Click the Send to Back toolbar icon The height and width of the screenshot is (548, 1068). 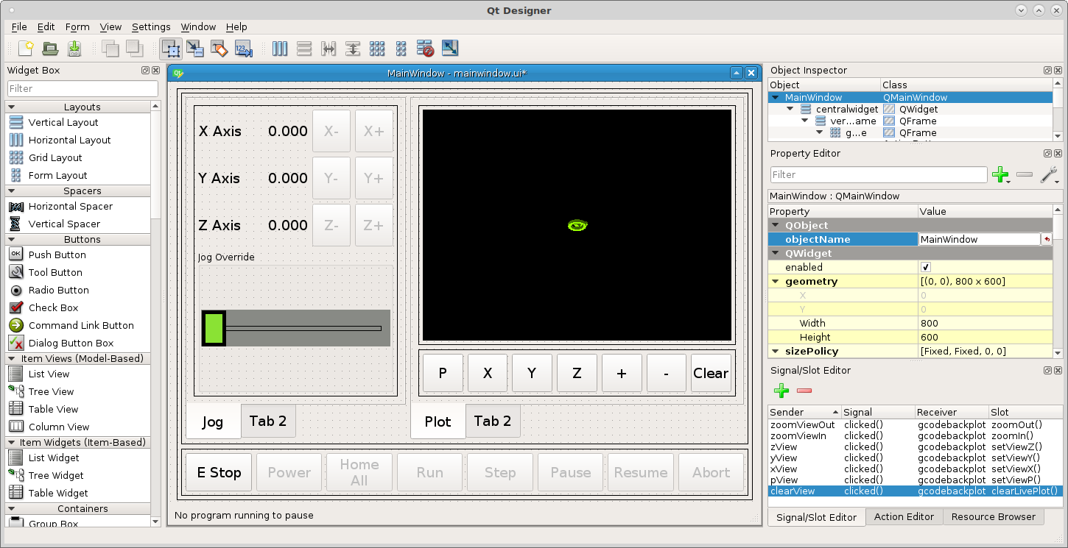coord(110,49)
